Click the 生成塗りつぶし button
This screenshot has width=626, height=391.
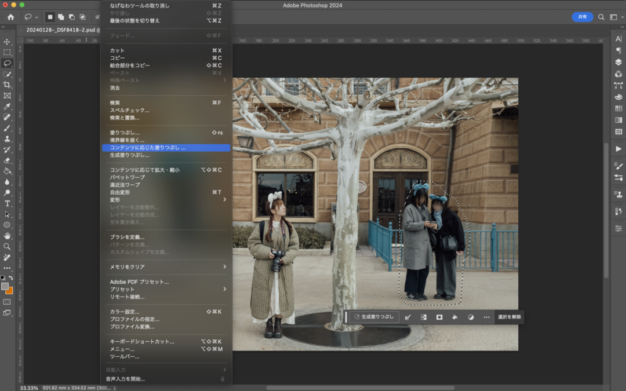coord(374,317)
